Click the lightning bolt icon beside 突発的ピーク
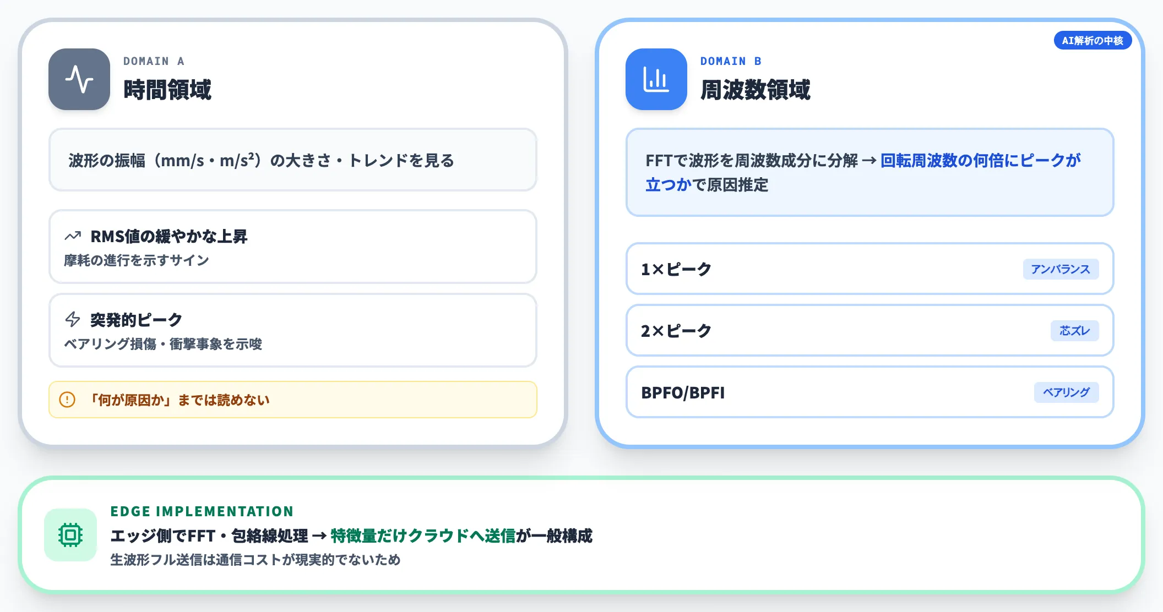 pos(73,319)
